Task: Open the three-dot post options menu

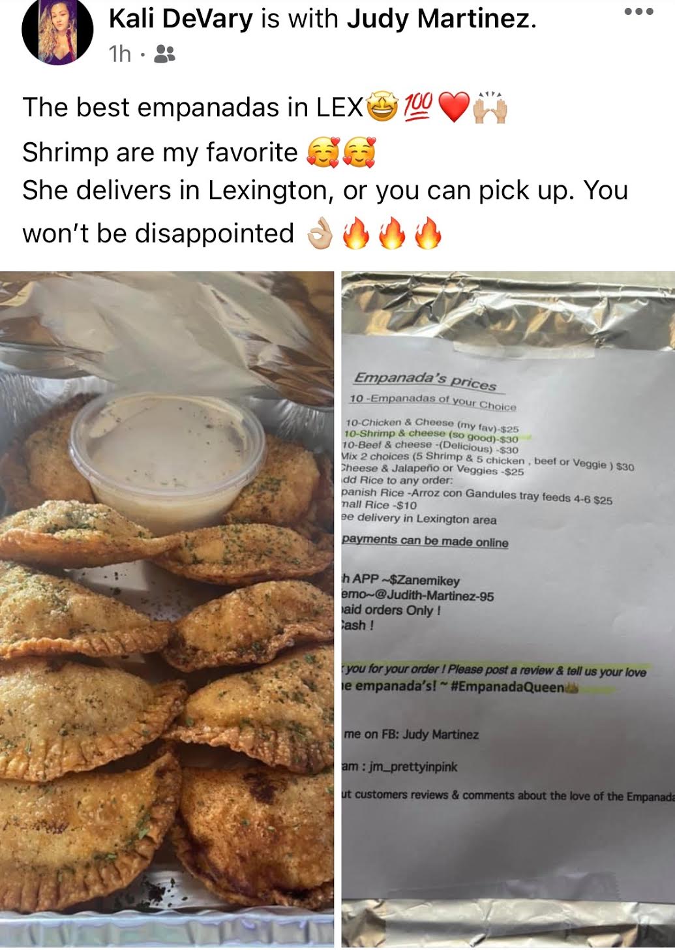Action: coord(638,12)
